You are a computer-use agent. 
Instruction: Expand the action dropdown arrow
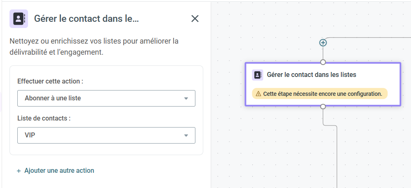(186, 99)
